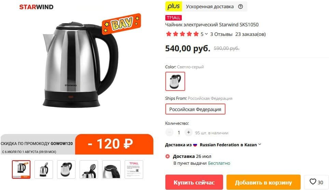Screen dimensions: 329x190
Task: Select the pickup point delivery radio option
Action: (167, 157)
